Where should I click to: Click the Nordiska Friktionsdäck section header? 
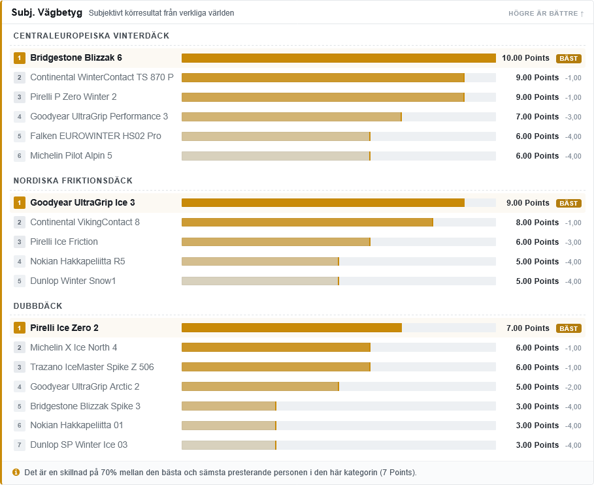point(73,180)
